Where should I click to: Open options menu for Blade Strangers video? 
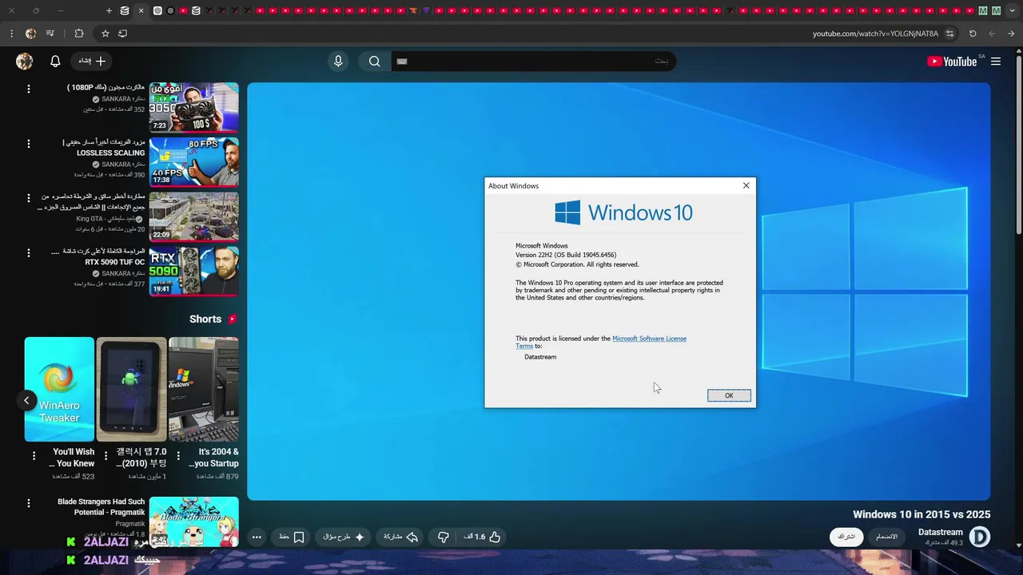pos(29,504)
